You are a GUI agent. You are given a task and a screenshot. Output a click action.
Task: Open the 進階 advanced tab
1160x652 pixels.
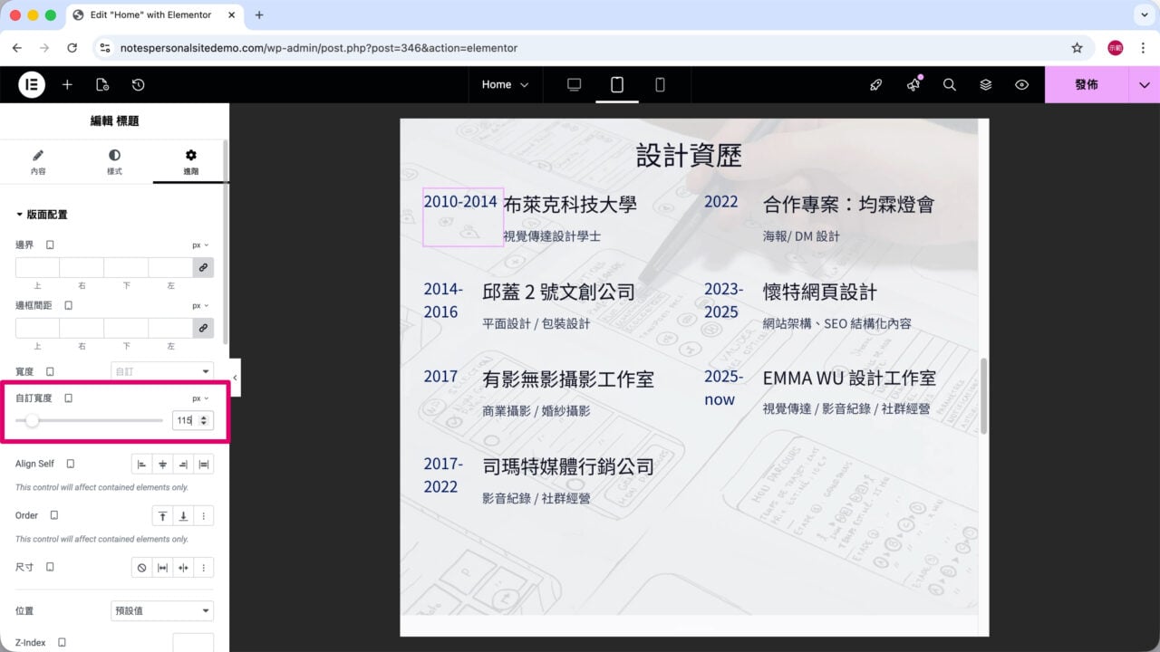click(190, 162)
